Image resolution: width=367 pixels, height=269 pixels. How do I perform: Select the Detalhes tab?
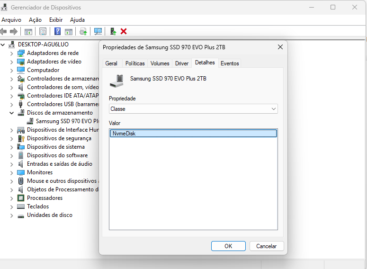pyautogui.click(x=205, y=63)
